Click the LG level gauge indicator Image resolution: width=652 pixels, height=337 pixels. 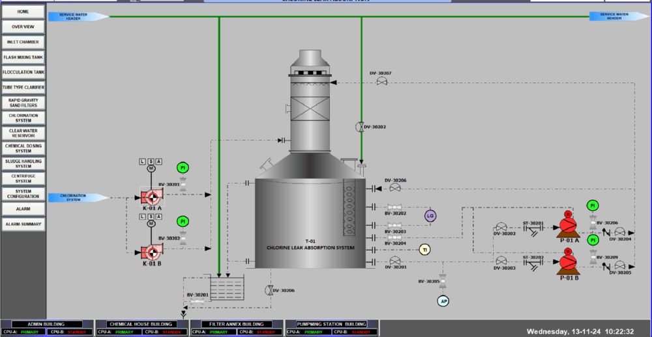[x=430, y=216]
